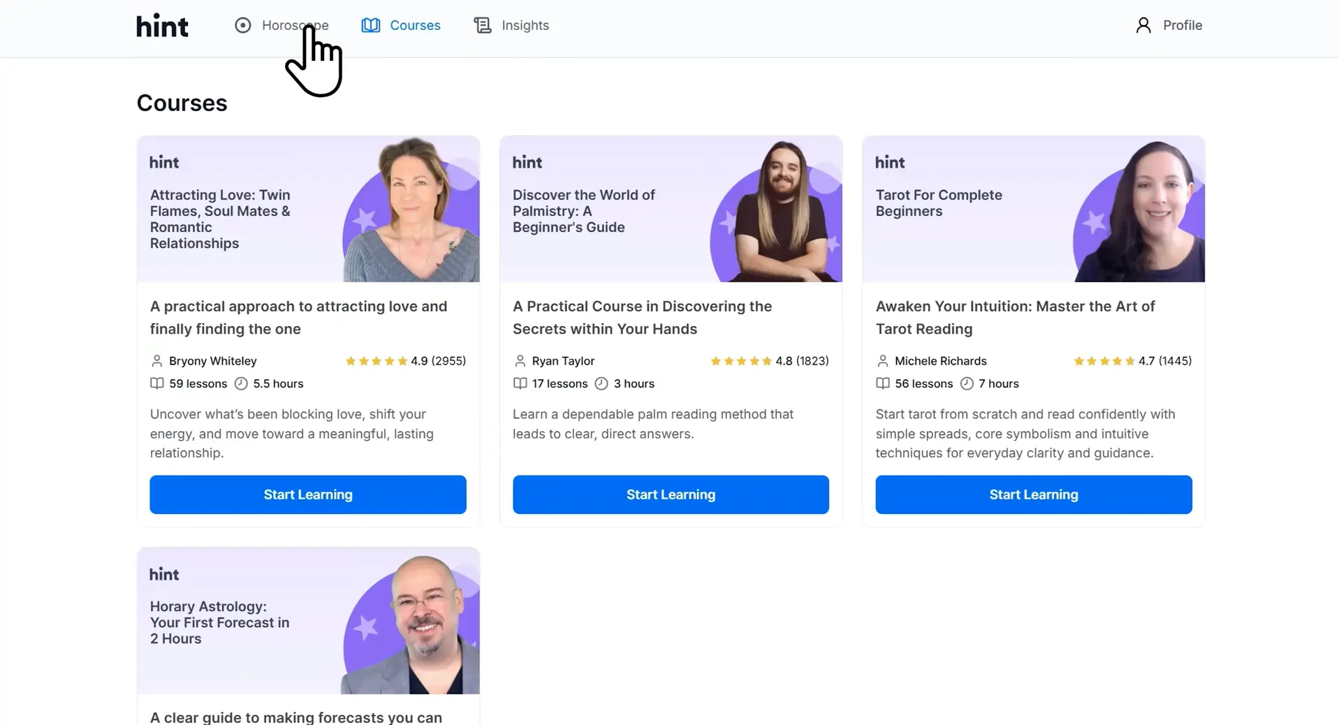Open the Horary Astrology course banner
Image resolution: width=1339 pixels, height=725 pixels.
(x=308, y=621)
